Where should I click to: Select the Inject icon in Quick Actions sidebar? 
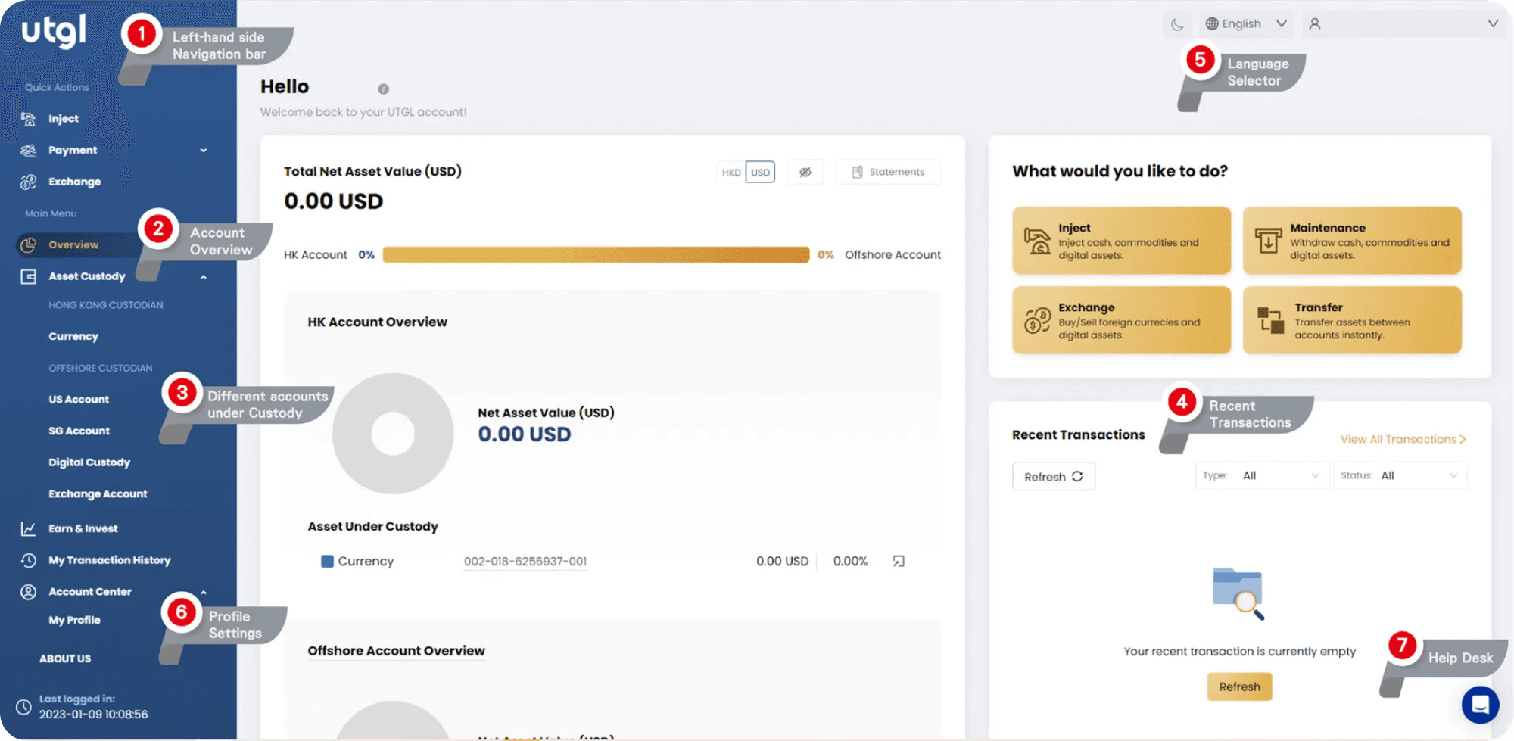pyautogui.click(x=27, y=118)
